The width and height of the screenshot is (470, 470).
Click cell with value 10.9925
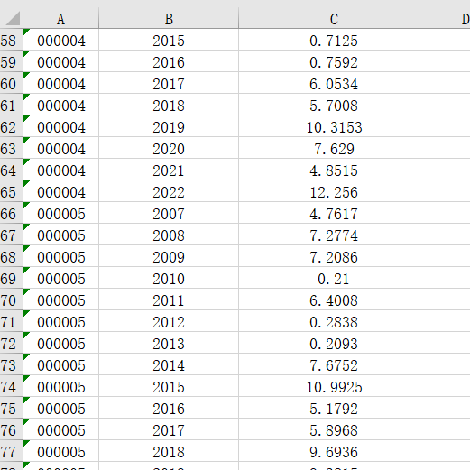click(334, 387)
